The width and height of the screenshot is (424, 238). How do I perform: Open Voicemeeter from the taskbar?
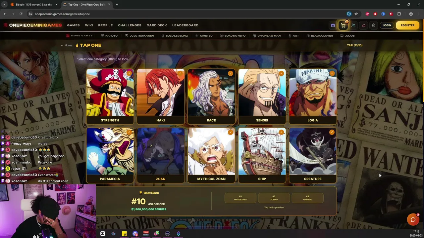(146, 234)
